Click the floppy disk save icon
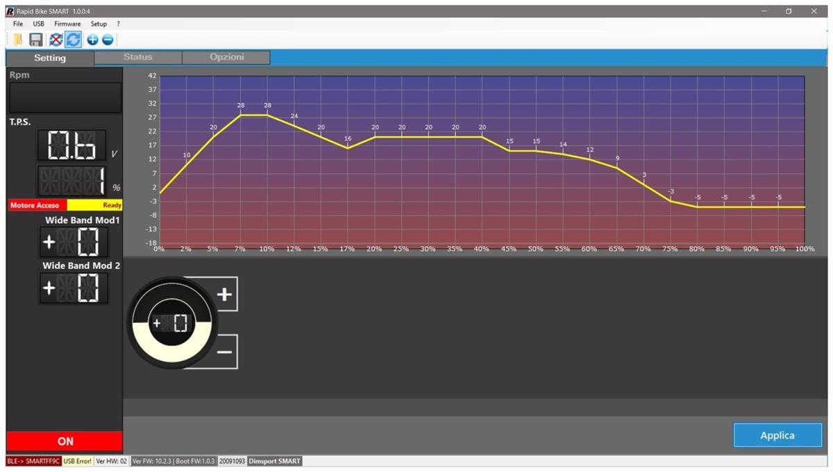833x472 pixels. click(x=36, y=40)
